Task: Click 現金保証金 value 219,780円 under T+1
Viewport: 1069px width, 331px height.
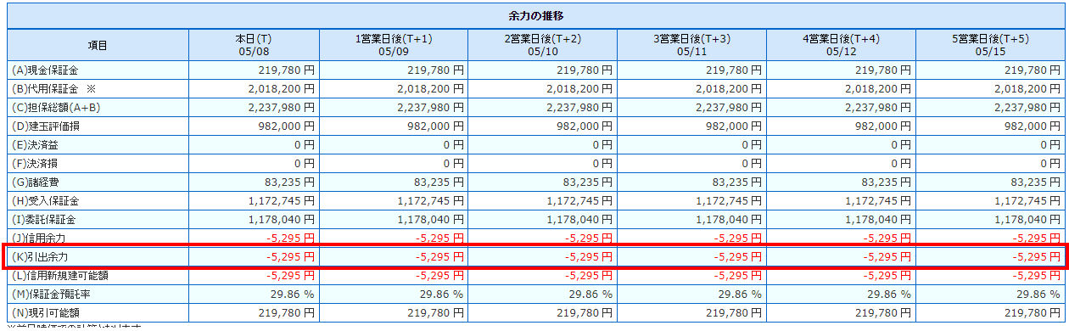Action: [436, 70]
